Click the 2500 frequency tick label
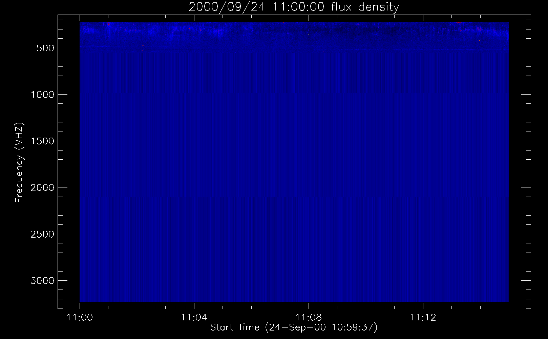Screen dimensions: 548x339 (x=42, y=234)
